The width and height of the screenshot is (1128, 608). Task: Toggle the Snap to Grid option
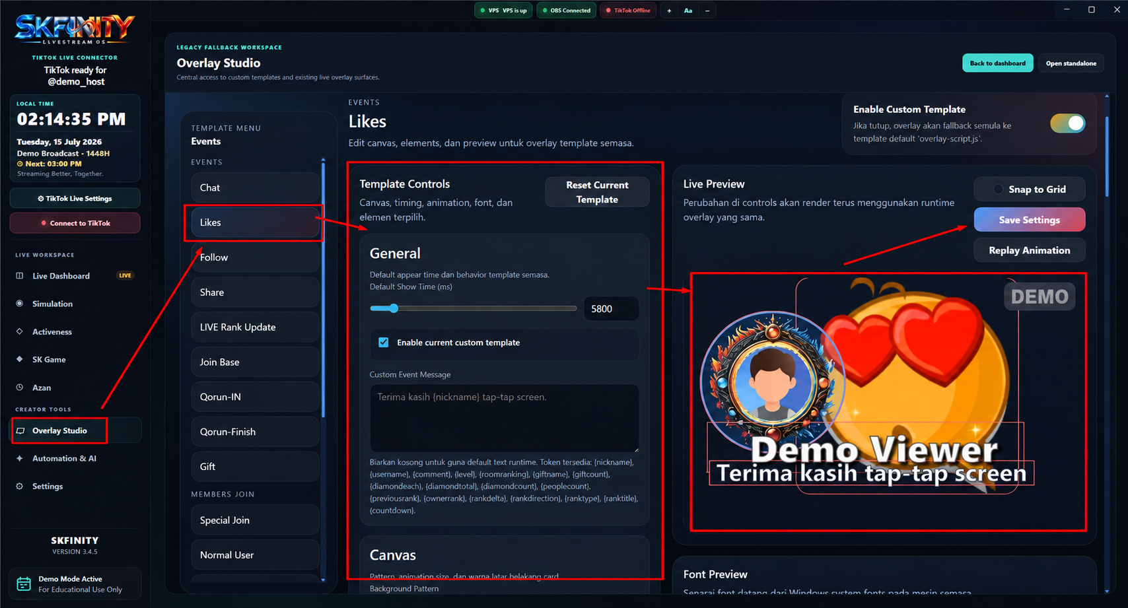(1029, 189)
